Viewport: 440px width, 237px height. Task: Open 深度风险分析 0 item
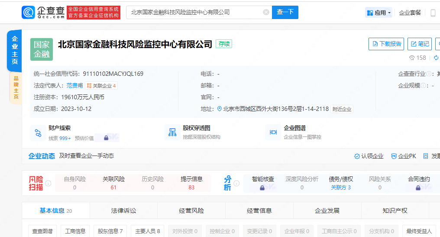[302, 183]
